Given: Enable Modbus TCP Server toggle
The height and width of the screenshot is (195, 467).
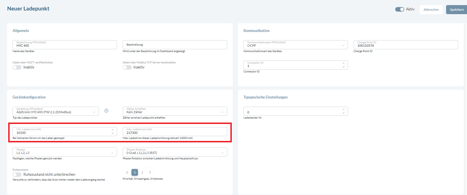Looking at the screenshot, I should pos(127,67).
